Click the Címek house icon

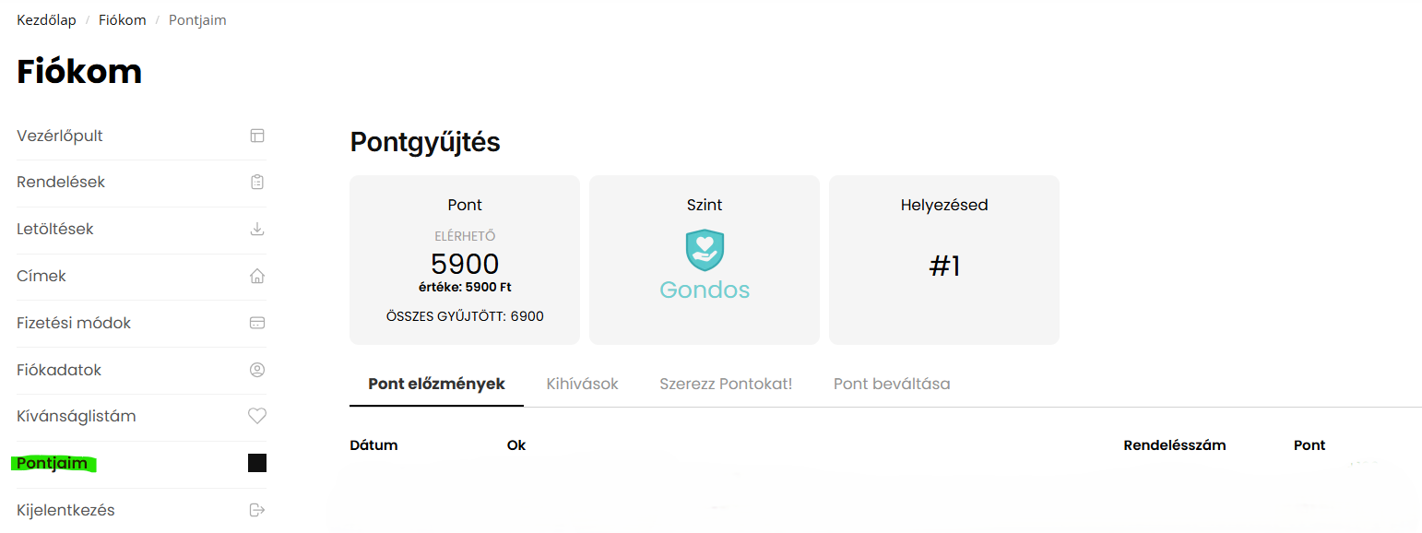pos(257,276)
